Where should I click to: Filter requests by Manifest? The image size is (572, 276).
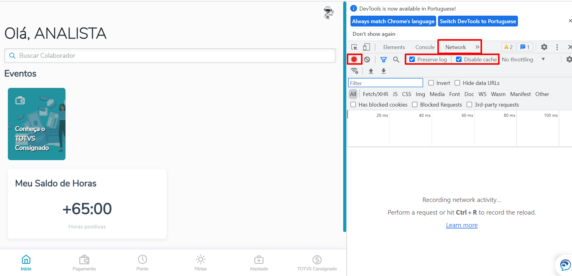pos(520,94)
